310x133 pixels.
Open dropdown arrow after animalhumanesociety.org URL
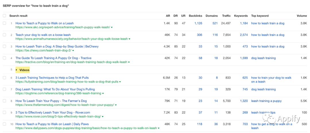tap(129, 39)
